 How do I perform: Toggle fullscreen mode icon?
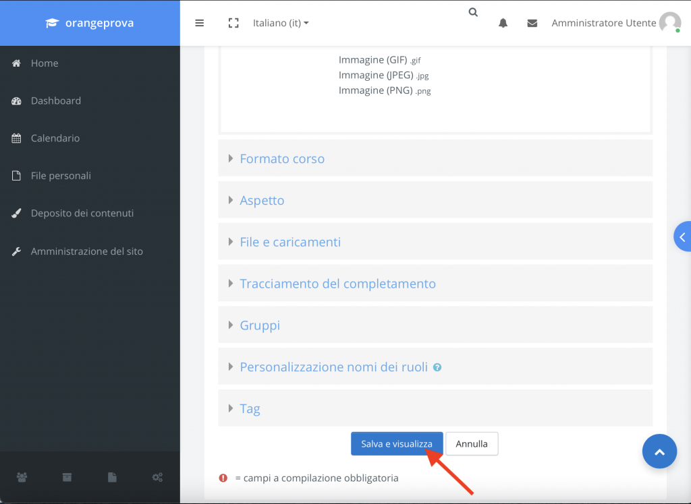233,23
